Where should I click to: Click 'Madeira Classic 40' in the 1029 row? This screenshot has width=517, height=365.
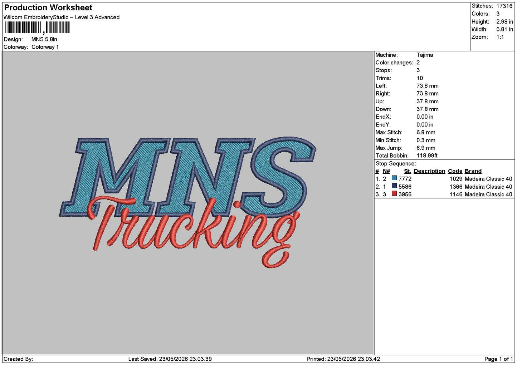488,179
